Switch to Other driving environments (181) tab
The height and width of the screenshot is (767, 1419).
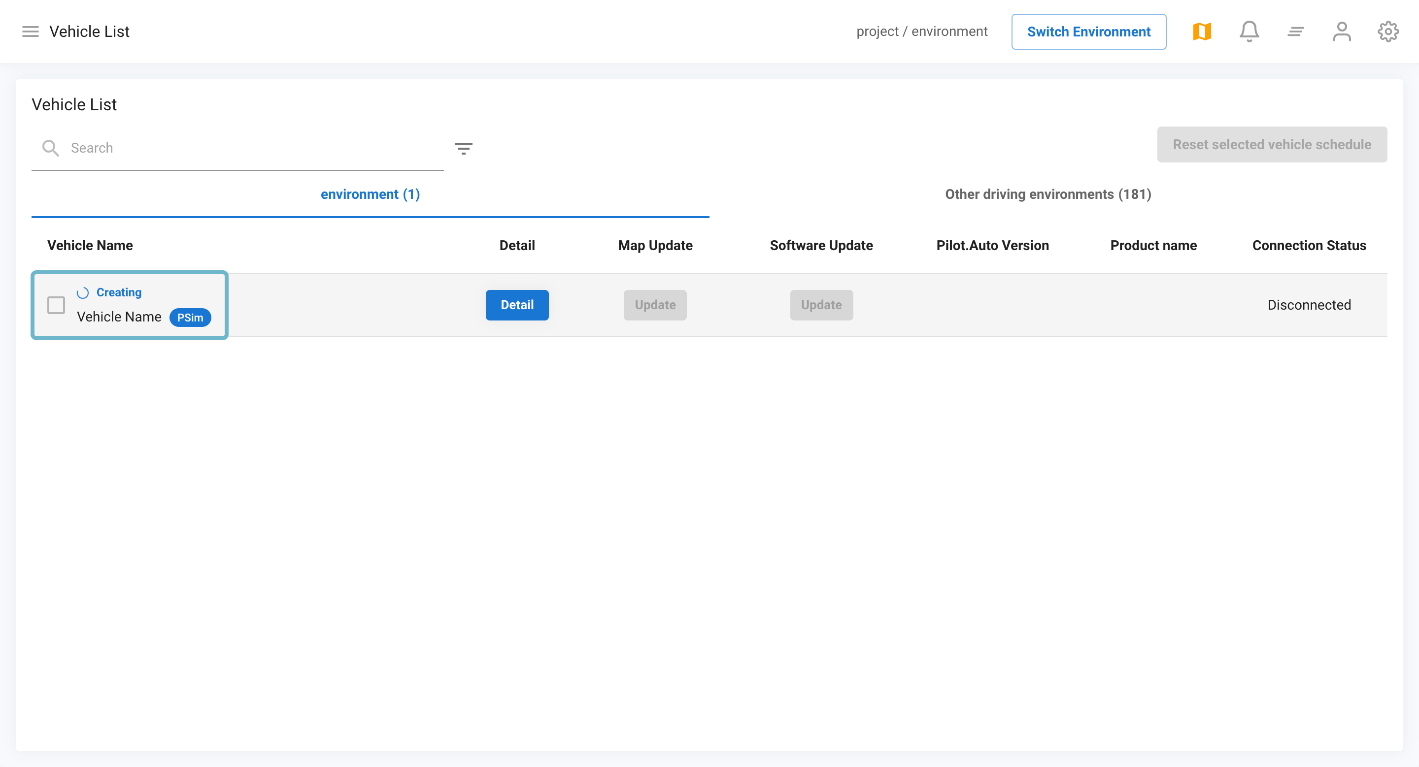(x=1048, y=194)
